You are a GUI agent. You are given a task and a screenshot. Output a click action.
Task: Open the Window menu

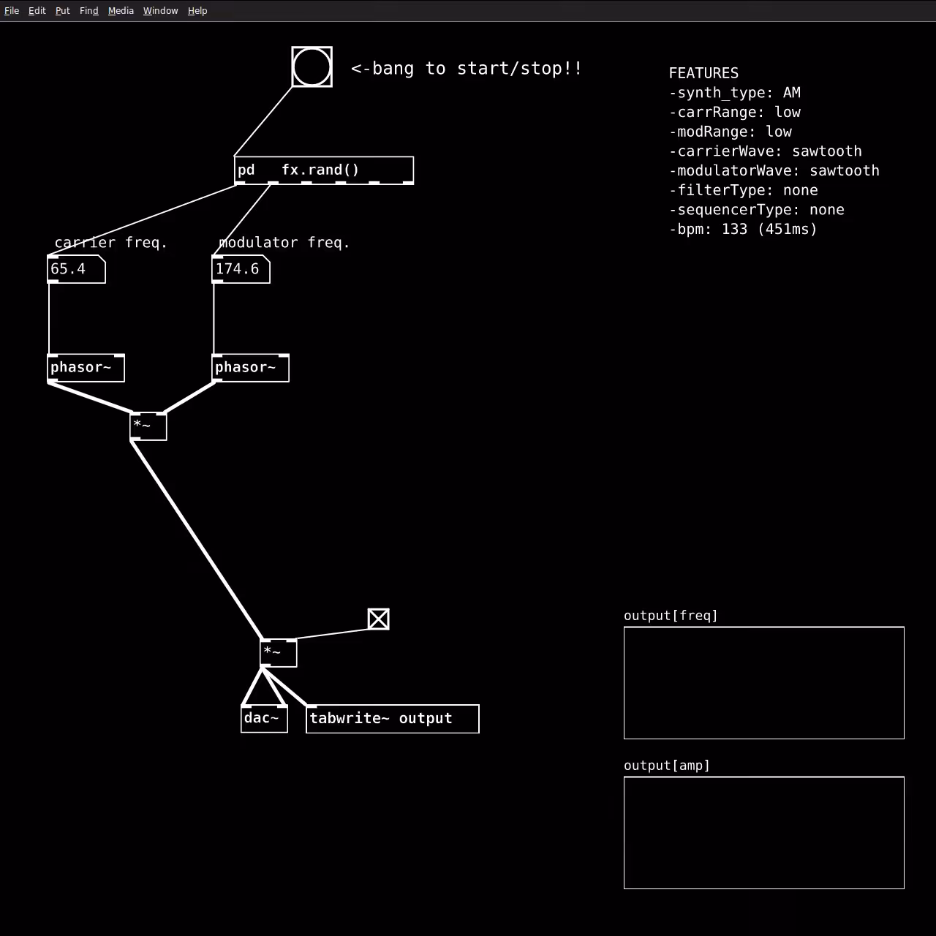(x=161, y=11)
